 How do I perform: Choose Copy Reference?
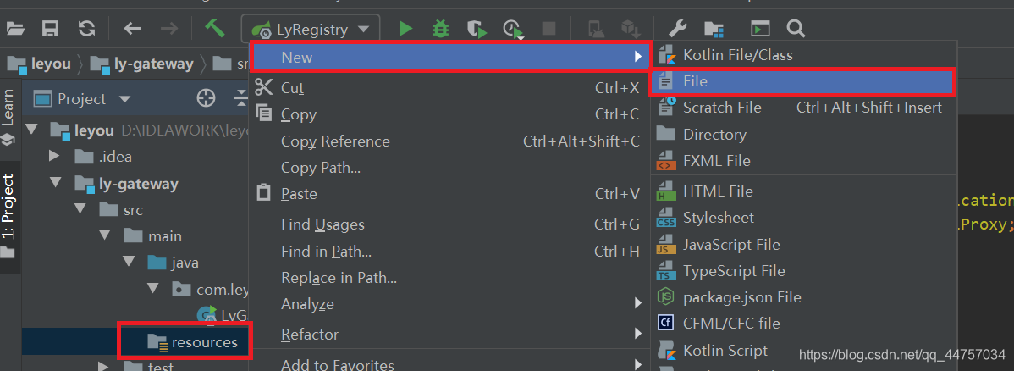(x=449, y=141)
